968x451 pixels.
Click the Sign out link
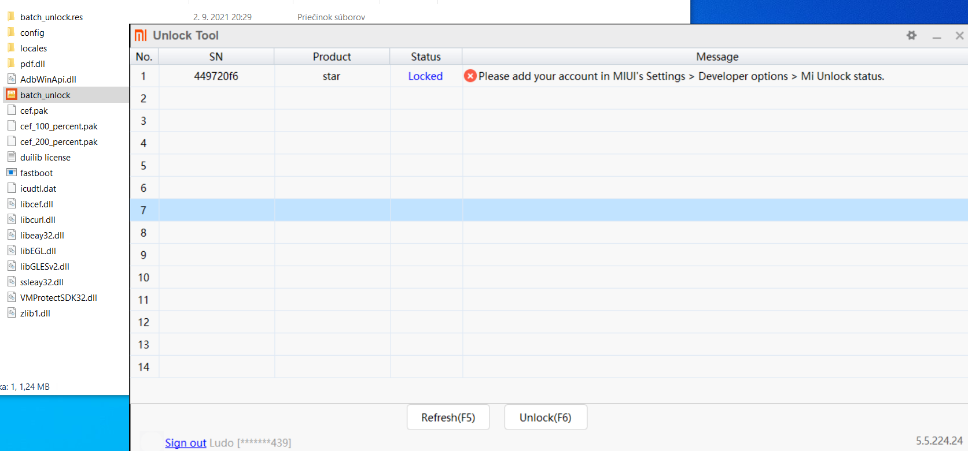(x=185, y=443)
